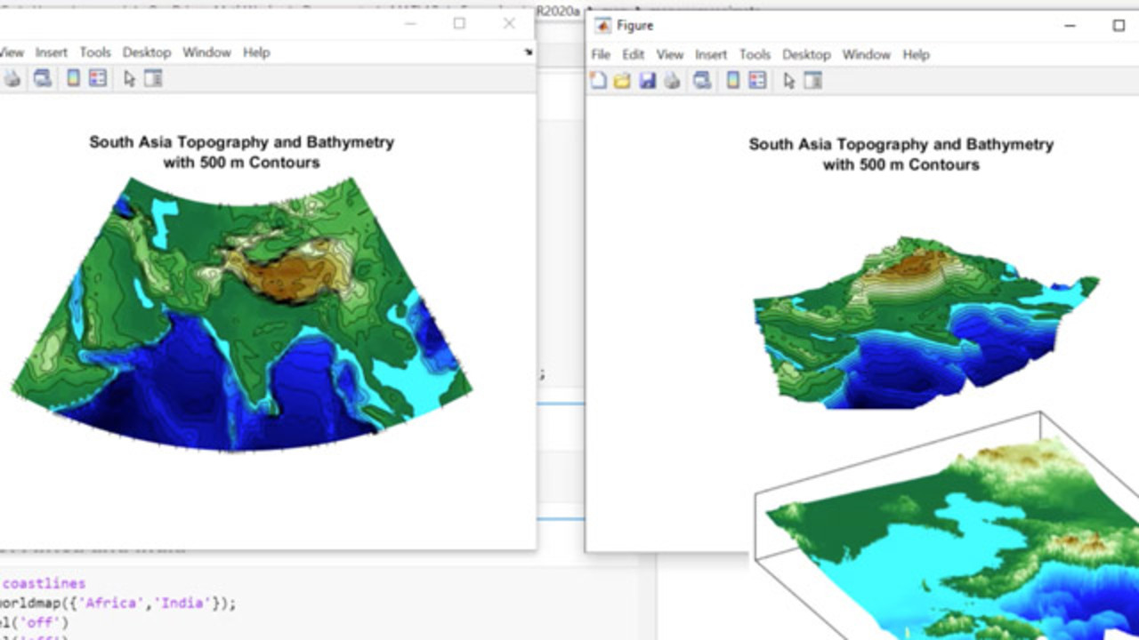Save the right figure using floppy disk icon
1139x640 pixels.
[x=647, y=81]
